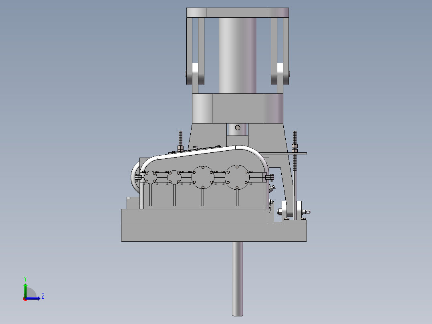Select the left threaded rod above the gearbox
This screenshot has height=324, width=432.
coord(180,141)
